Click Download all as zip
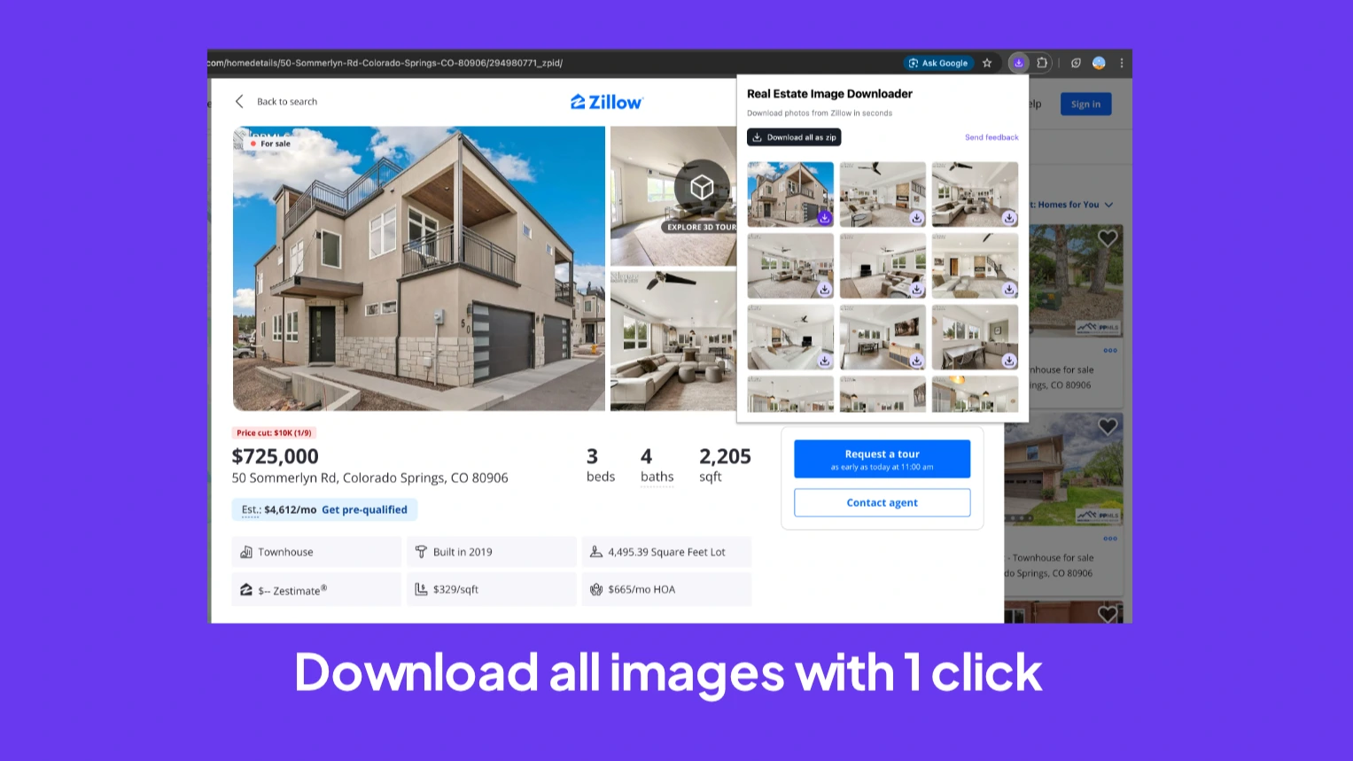The image size is (1353, 761). coord(793,137)
